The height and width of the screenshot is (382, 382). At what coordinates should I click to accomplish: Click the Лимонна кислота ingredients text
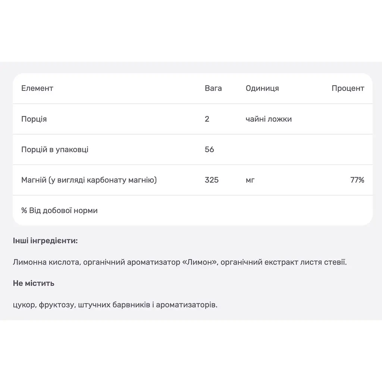(180, 262)
